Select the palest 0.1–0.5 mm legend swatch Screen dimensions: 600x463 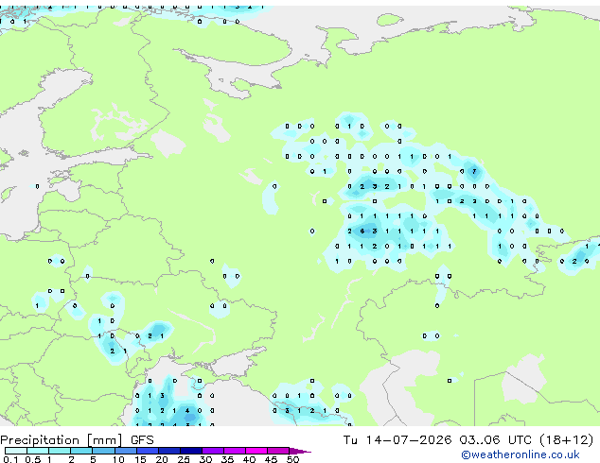(x=16, y=451)
